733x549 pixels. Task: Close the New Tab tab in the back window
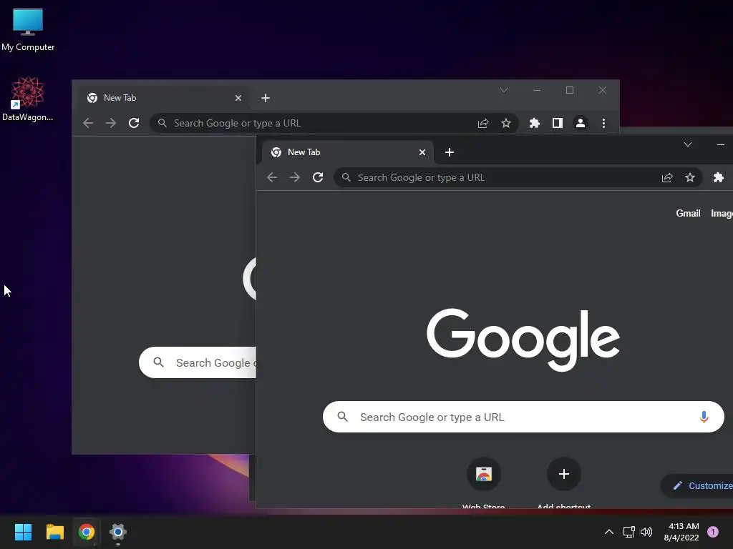pyautogui.click(x=238, y=98)
